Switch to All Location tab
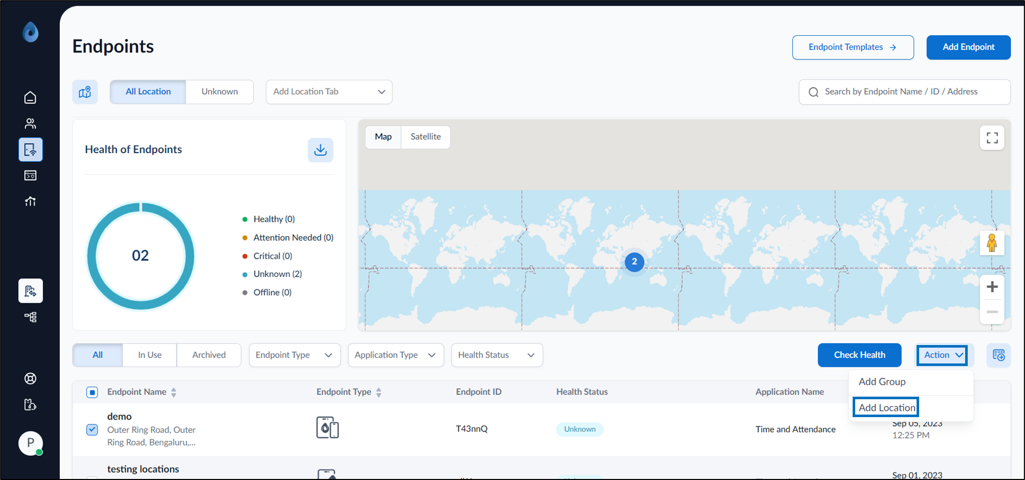1025x480 pixels. coord(148,92)
